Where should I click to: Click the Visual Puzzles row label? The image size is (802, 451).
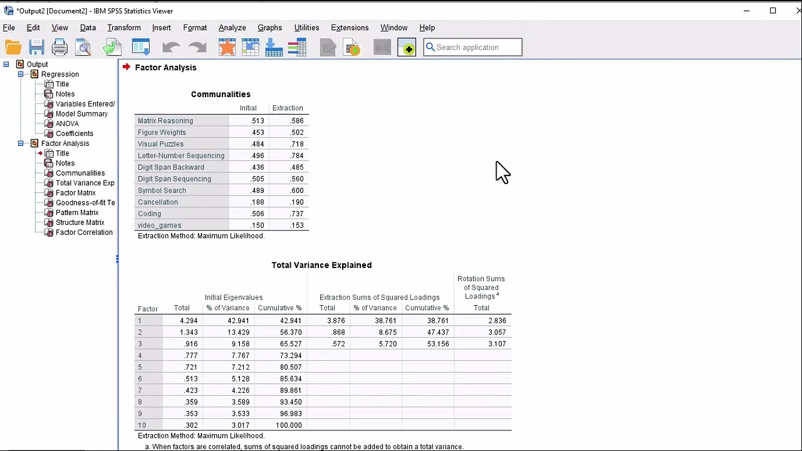pyautogui.click(x=160, y=144)
